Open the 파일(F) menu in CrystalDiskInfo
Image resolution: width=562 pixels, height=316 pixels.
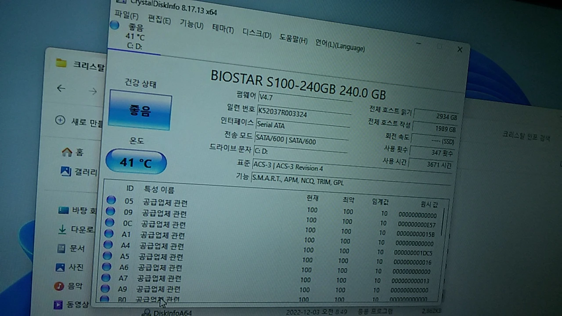coord(126,16)
